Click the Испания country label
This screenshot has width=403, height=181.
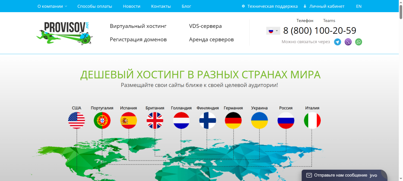click(x=129, y=108)
